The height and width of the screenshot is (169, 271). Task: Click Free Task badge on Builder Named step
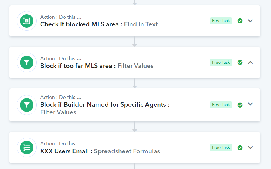[221, 105]
